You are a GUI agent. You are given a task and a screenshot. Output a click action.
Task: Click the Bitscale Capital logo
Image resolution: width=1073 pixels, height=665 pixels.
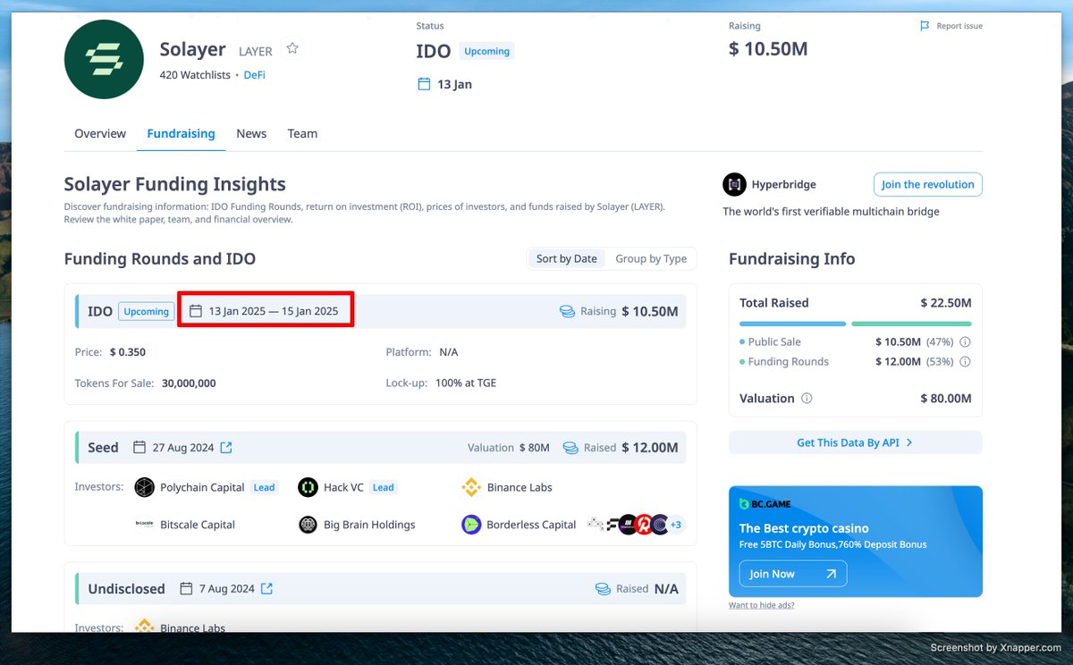tap(144, 524)
